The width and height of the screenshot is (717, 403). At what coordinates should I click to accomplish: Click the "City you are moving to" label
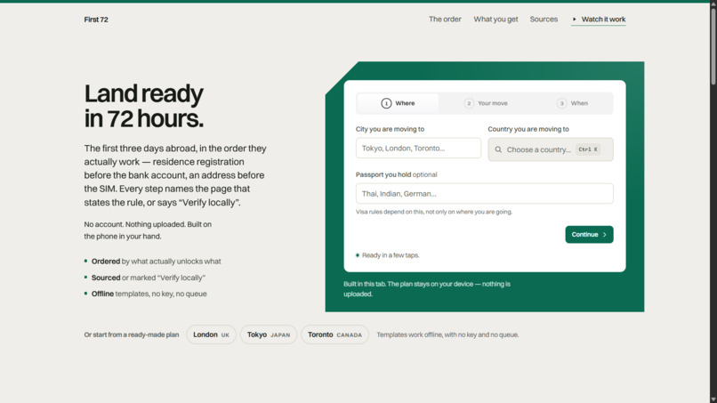click(x=390, y=129)
